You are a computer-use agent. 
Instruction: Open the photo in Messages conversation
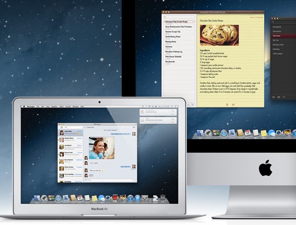(101, 148)
